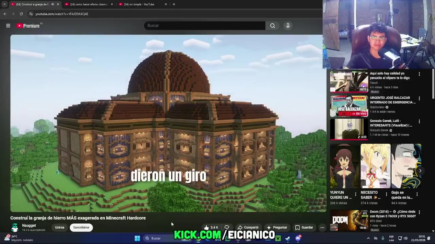Viewport: 435px width, 244px height.
Task: Open 'Gonzalo Genek, Lui5' video title
Action: 391,123
